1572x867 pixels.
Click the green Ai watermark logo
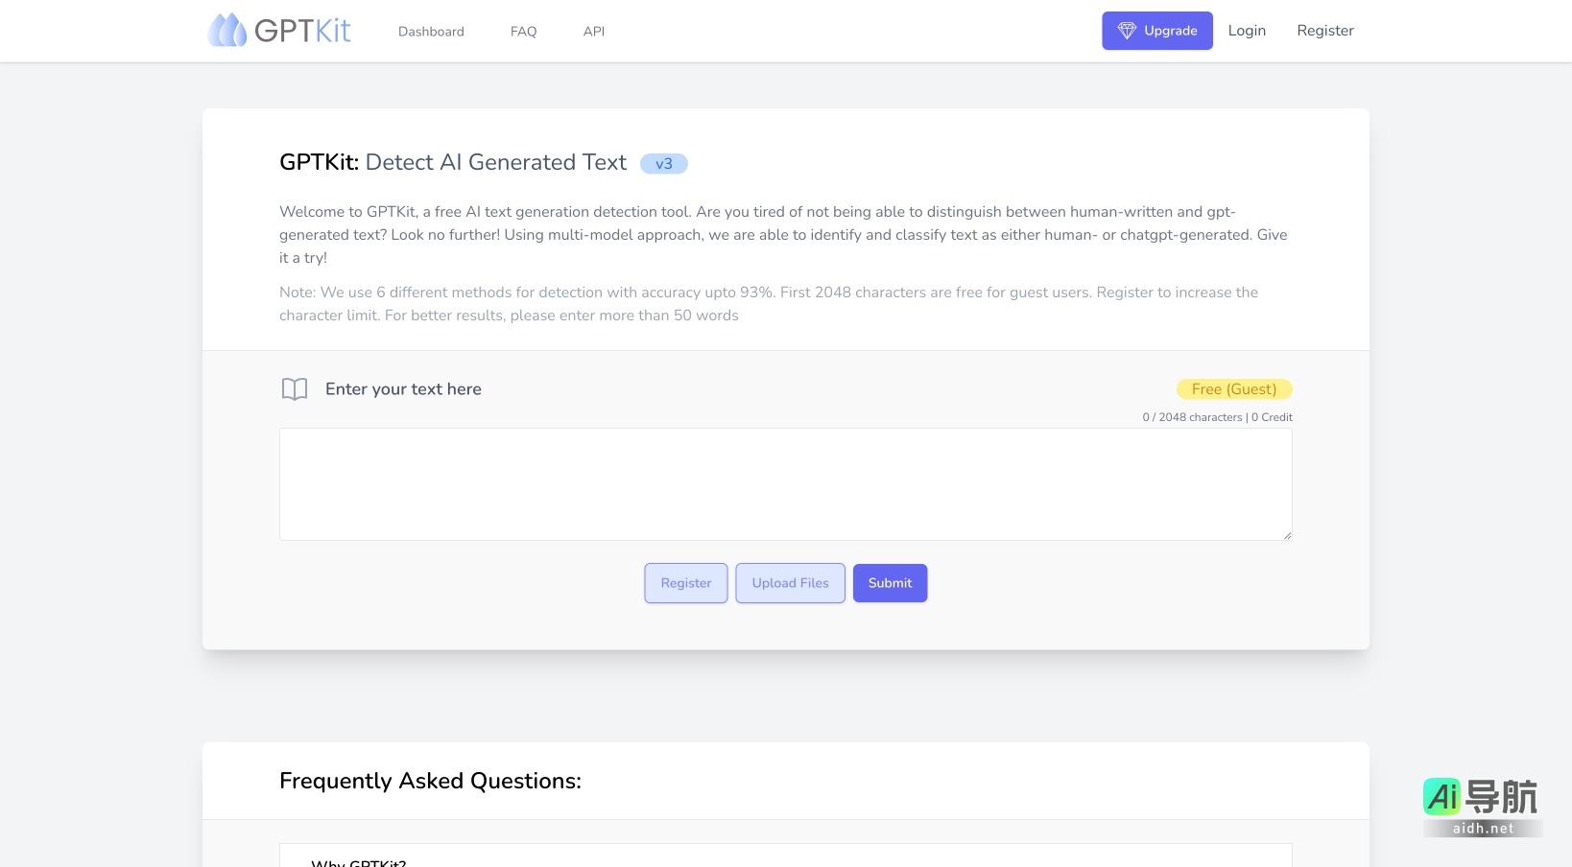click(1441, 796)
